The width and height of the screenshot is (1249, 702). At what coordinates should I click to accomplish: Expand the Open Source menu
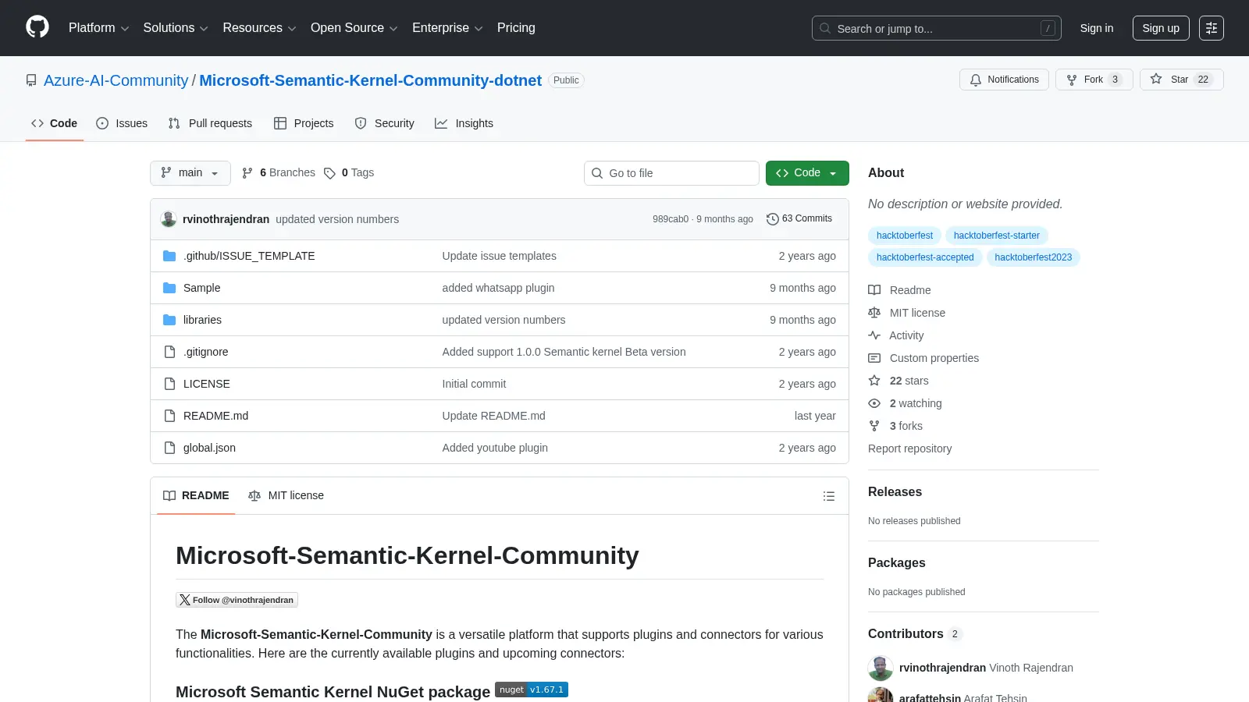tap(354, 28)
